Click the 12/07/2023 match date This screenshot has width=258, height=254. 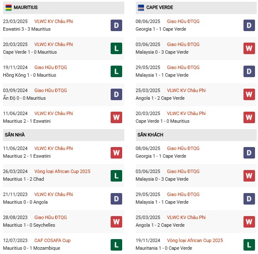click(15, 240)
